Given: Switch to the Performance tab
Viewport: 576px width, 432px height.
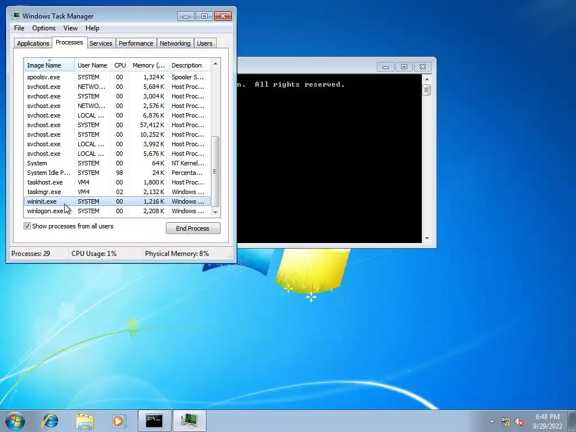Looking at the screenshot, I should tap(136, 43).
